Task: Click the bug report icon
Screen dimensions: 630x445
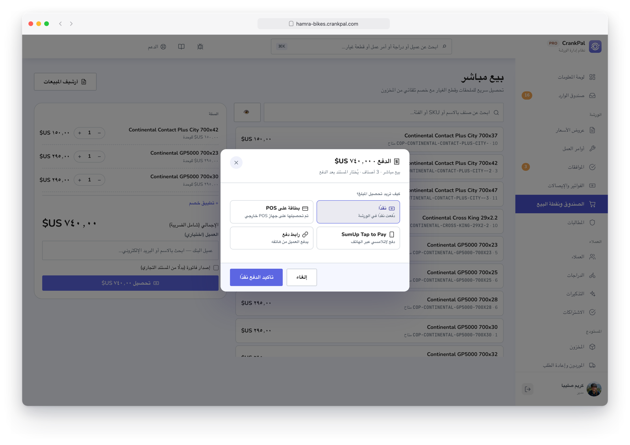Action: pyautogui.click(x=200, y=47)
